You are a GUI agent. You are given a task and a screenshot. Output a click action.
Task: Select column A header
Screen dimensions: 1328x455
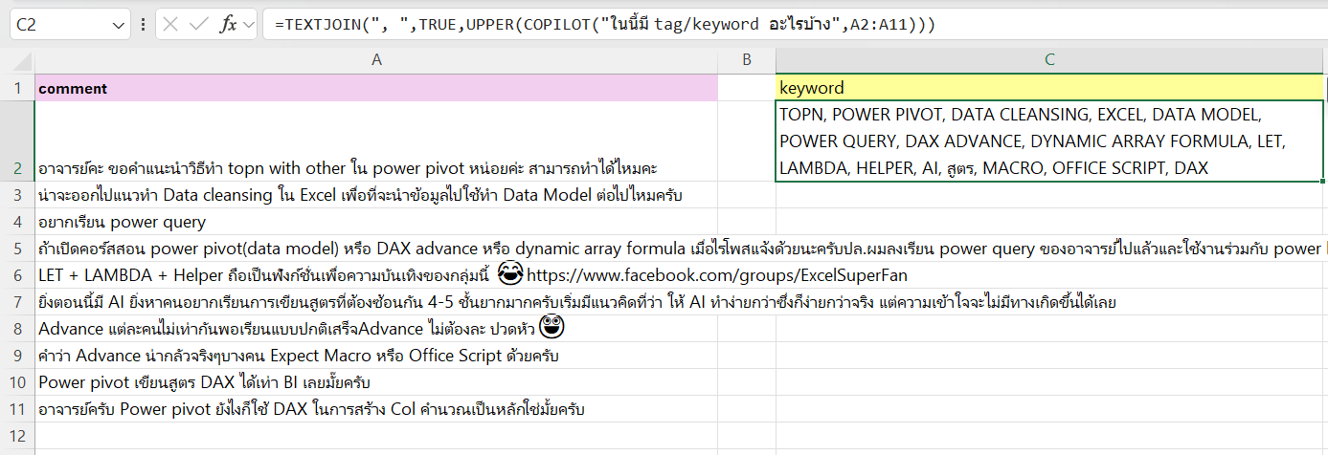pos(376,59)
